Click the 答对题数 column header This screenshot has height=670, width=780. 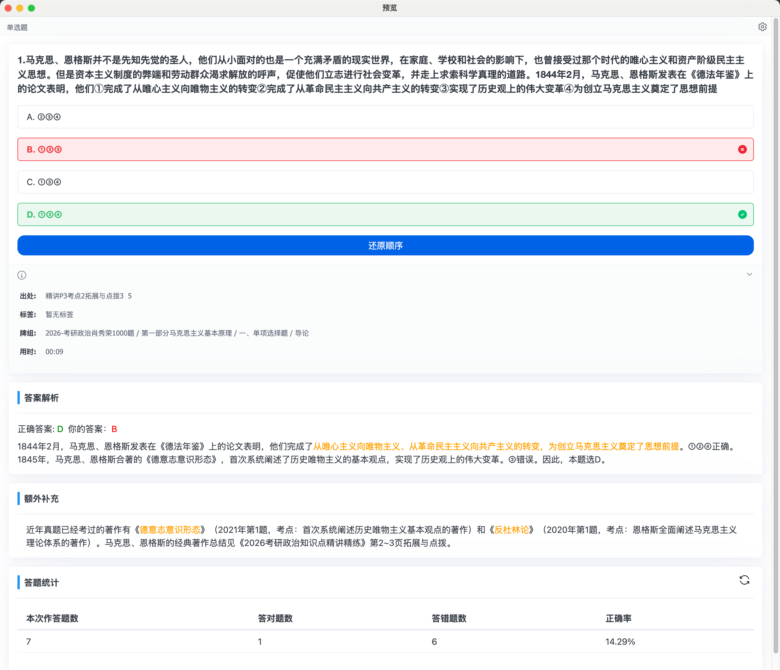pos(275,619)
